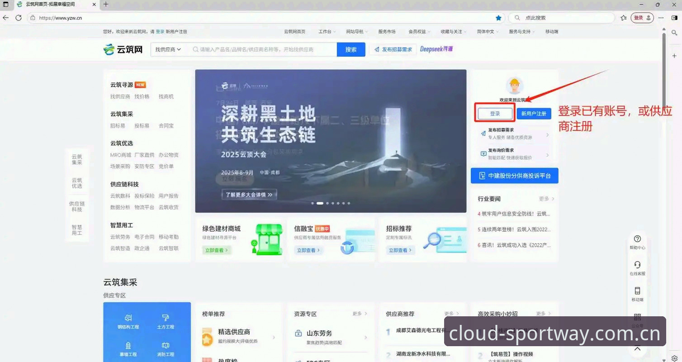Click the 点此搜索 browser search box
The height and width of the screenshot is (362, 682).
point(562,18)
